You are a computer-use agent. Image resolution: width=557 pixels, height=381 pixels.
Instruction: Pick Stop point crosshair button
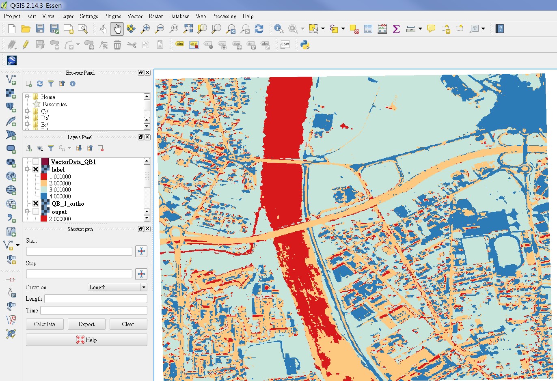pyautogui.click(x=141, y=274)
